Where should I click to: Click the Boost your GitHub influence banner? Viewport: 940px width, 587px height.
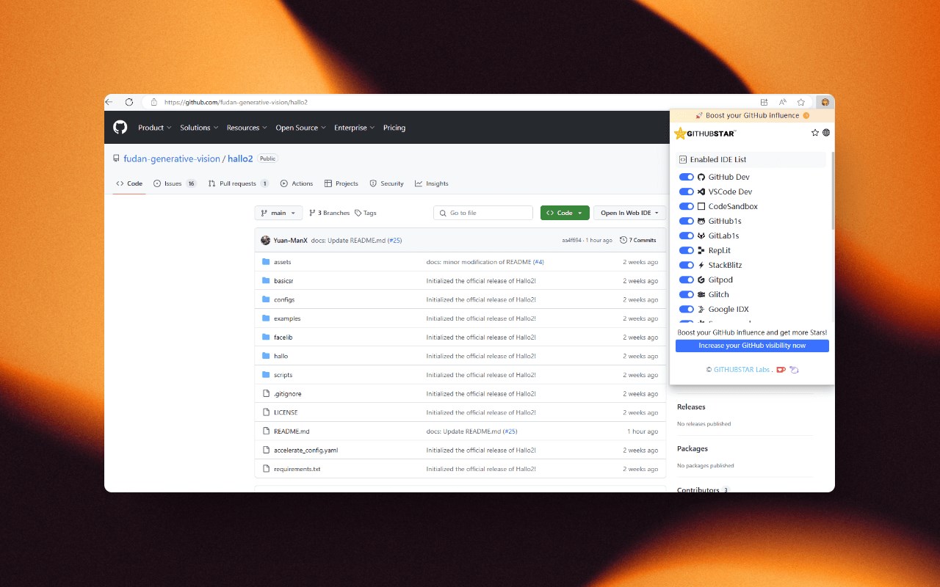click(752, 116)
